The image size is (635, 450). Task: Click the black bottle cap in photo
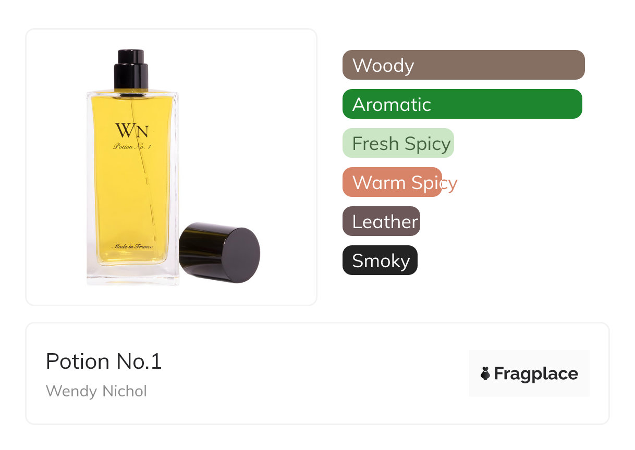pyautogui.click(x=219, y=253)
